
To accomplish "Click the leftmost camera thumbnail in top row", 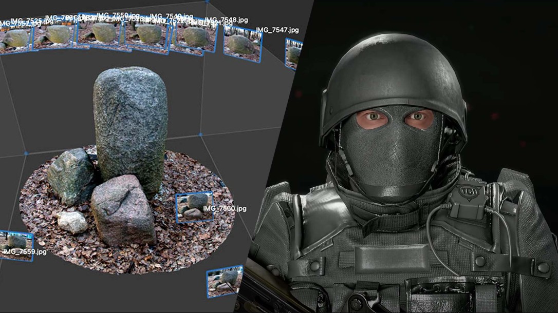I will click(x=15, y=39).
